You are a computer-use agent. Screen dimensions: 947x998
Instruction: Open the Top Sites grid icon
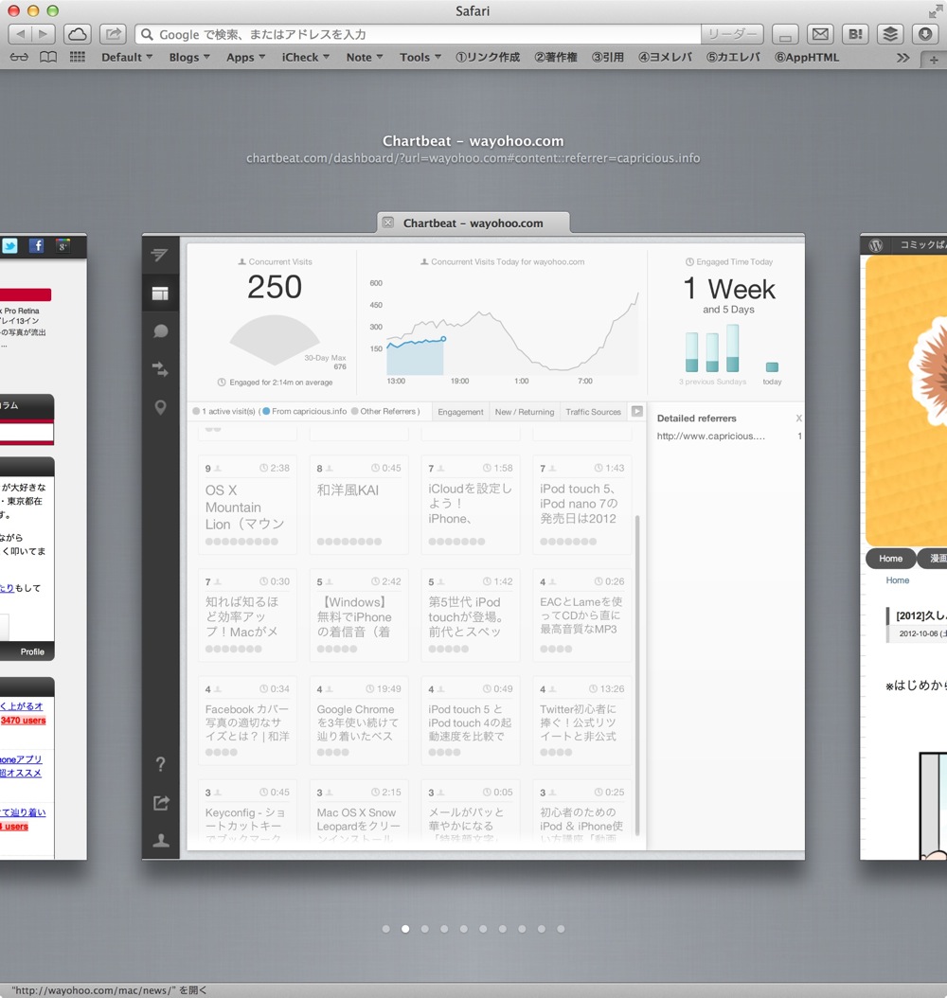coord(77,57)
